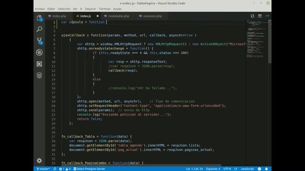The height and width of the screenshot is (171, 305).
Task: Open the Selección menu
Action: [64, 9]
